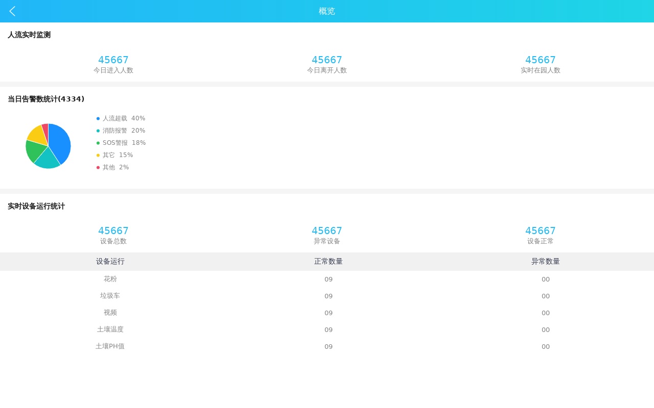This screenshot has width=654, height=408.
Task: Click the back arrow icon
Action: click(12, 11)
